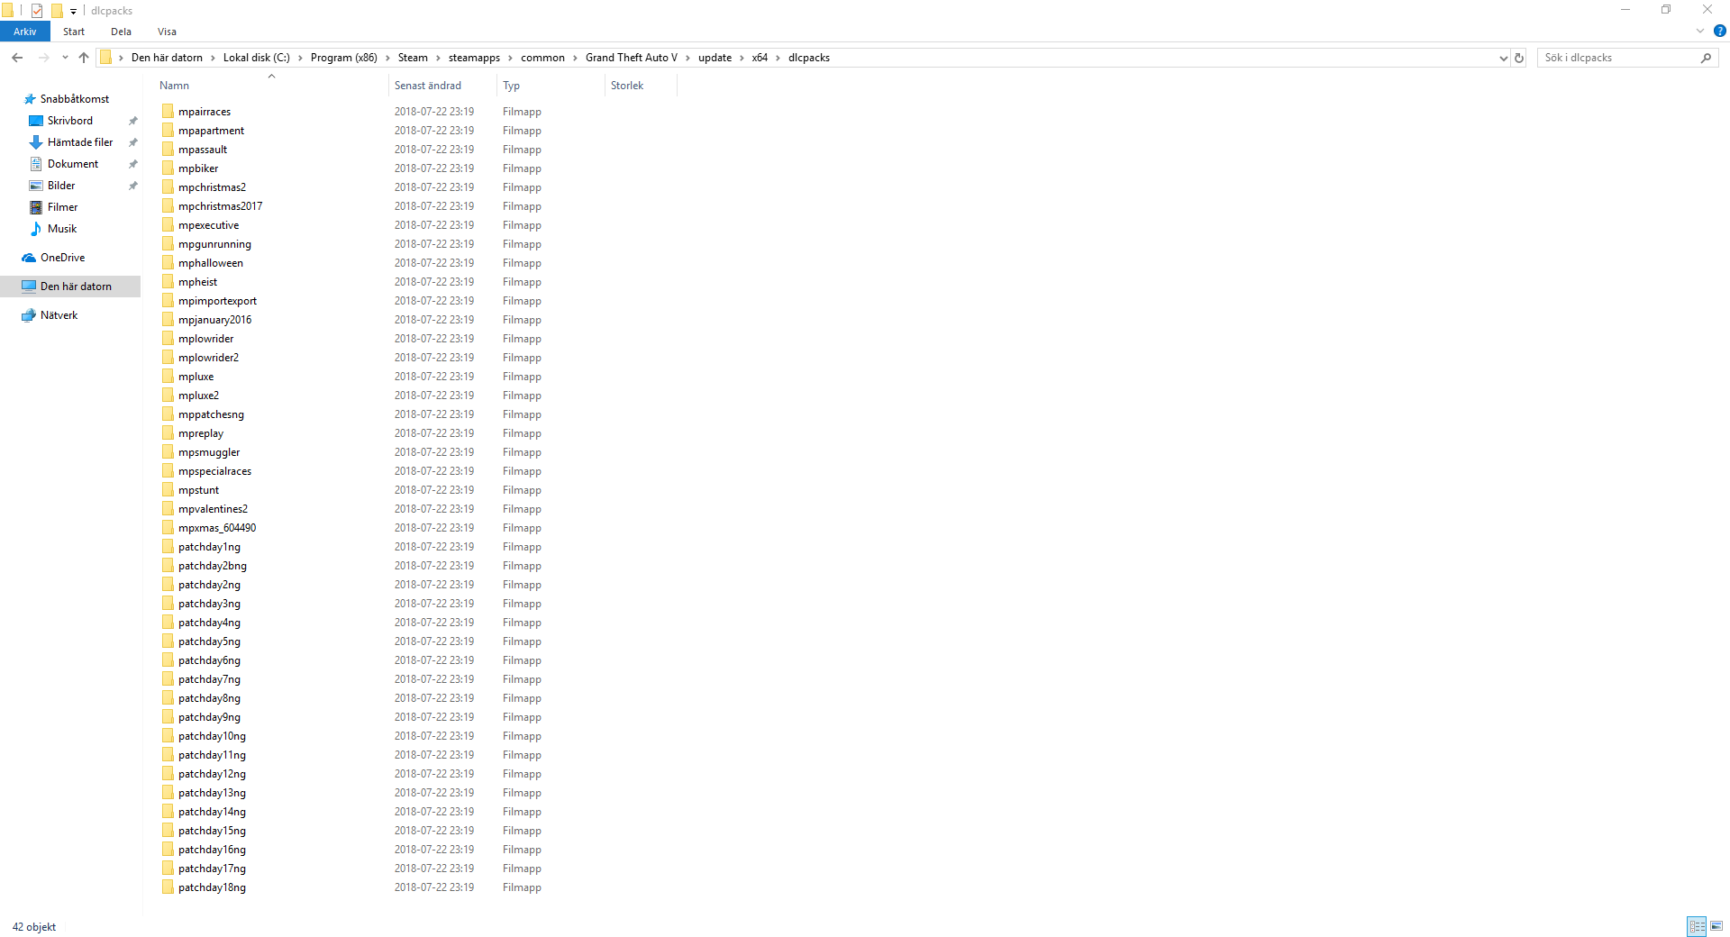The height and width of the screenshot is (937, 1730).
Task: Select the mpvalentines2 folder name
Action: (x=213, y=509)
